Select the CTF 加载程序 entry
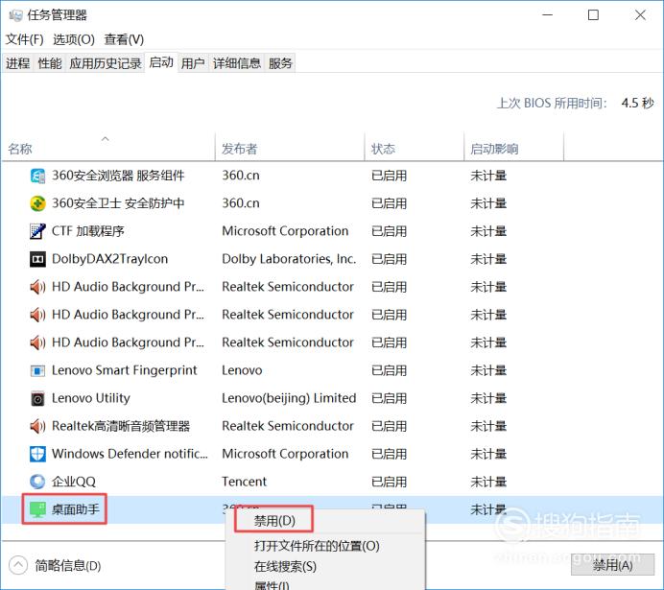The image size is (664, 590). [x=88, y=231]
